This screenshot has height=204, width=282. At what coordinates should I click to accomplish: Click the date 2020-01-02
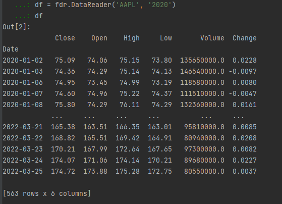(x=23, y=60)
